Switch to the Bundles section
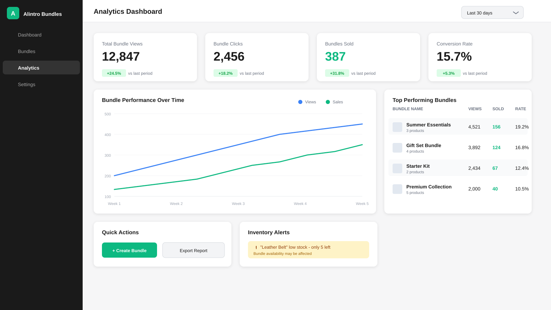Image resolution: width=551 pixels, height=310 pixels. click(x=27, y=51)
